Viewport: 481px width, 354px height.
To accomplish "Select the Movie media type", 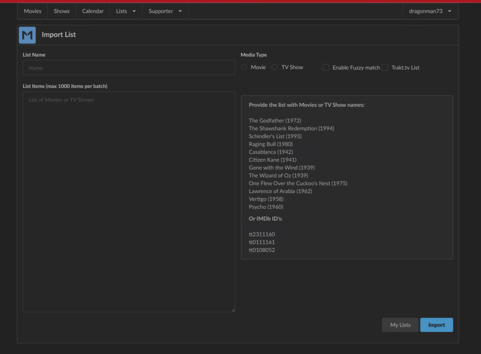I will tap(244, 67).
